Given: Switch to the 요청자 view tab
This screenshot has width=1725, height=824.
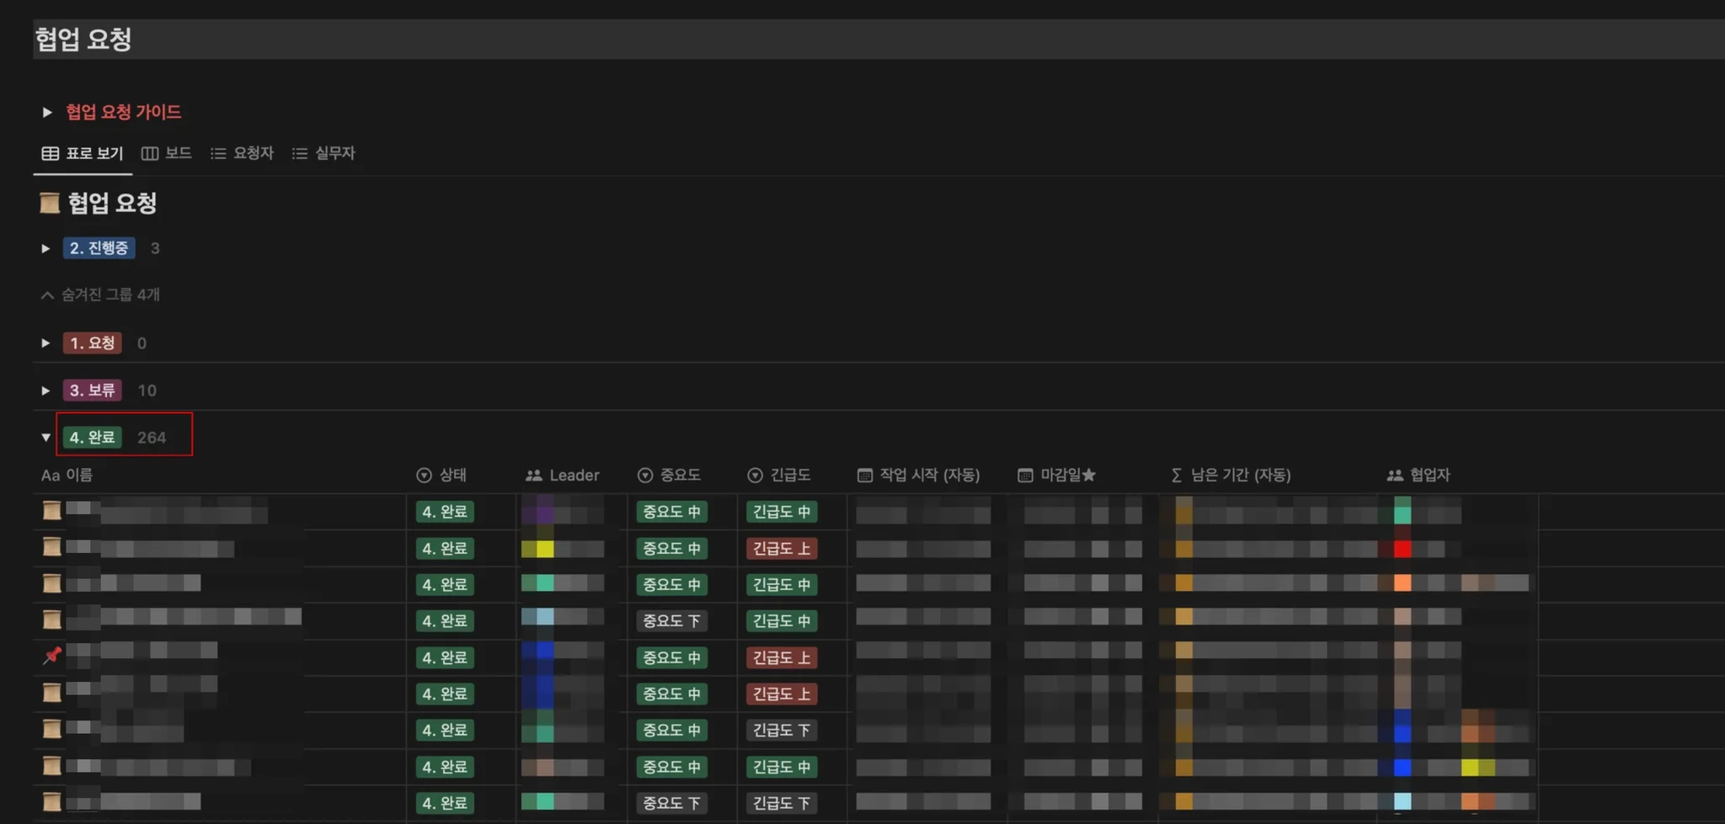Looking at the screenshot, I should tap(243, 153).
